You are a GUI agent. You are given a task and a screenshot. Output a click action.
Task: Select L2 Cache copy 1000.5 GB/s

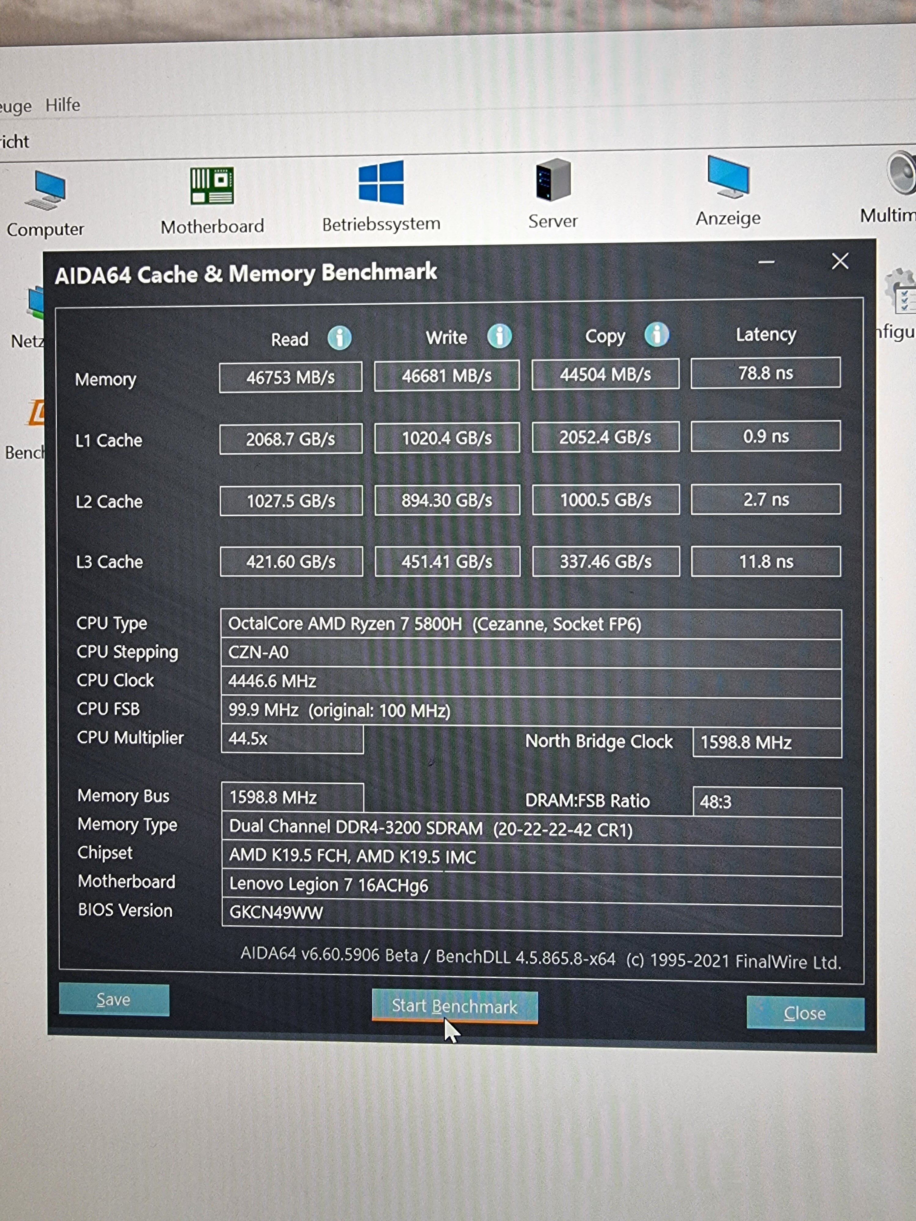tap(606, 500)
